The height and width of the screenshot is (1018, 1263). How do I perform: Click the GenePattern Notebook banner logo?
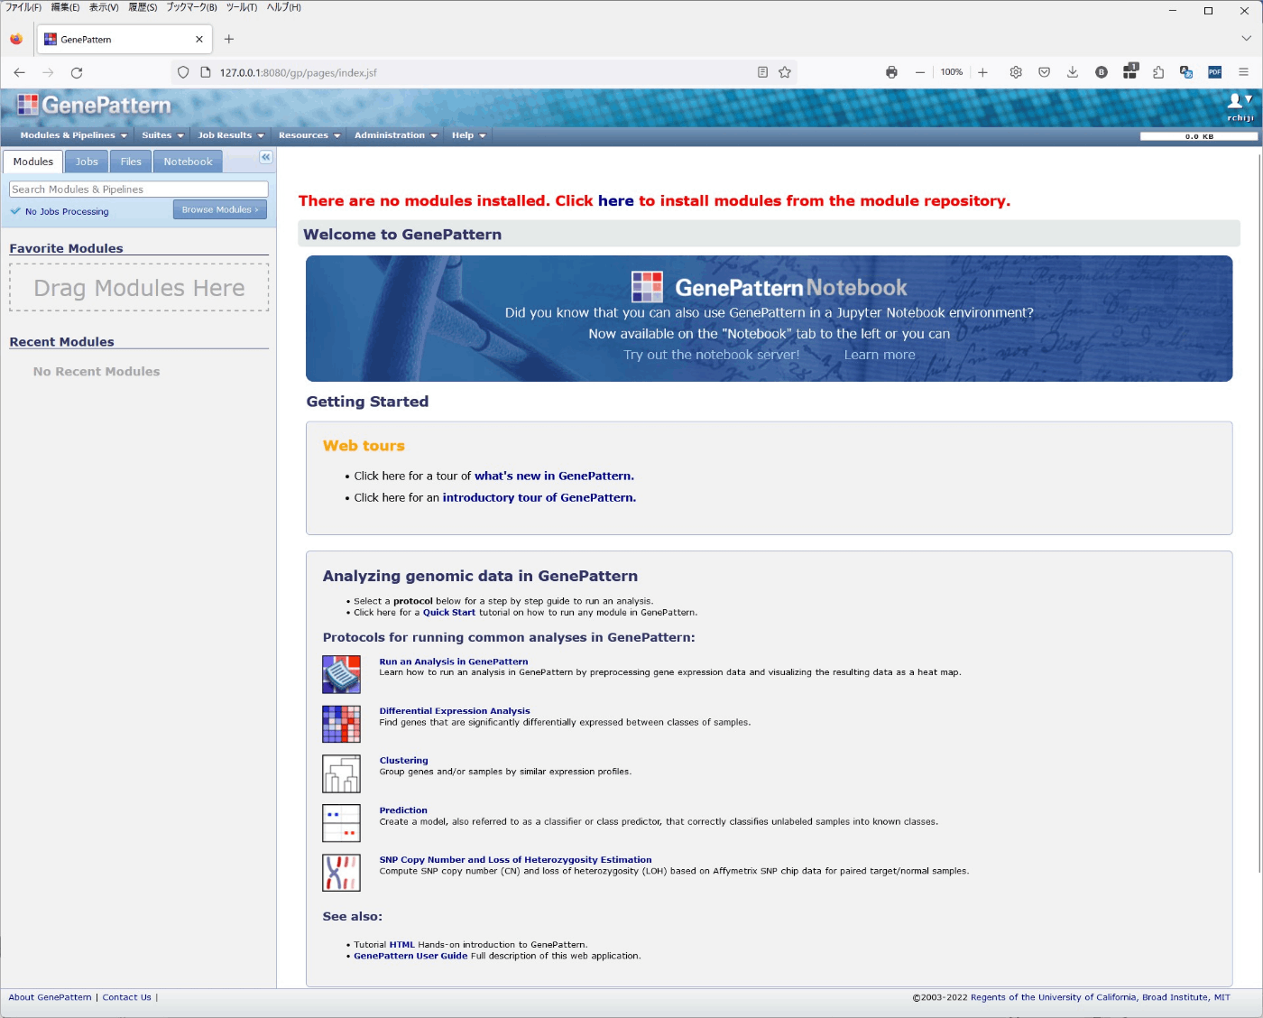click(769, 287)
